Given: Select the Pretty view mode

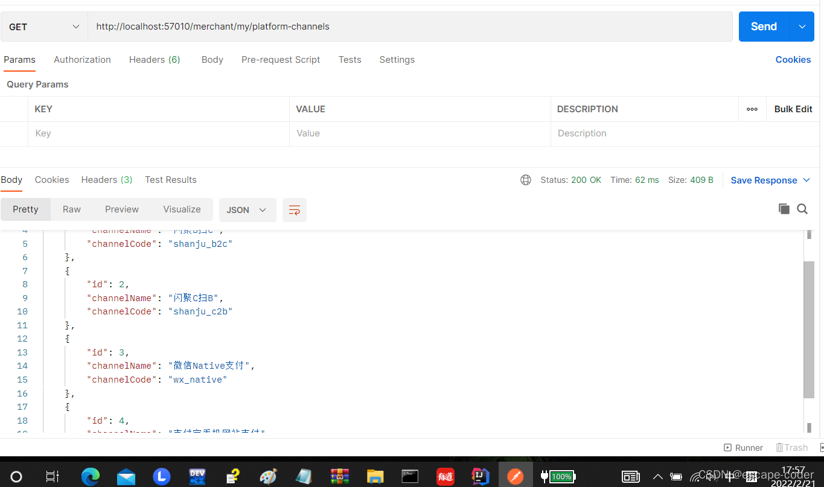Looking at the screenshot, I should tap(25, 209).
